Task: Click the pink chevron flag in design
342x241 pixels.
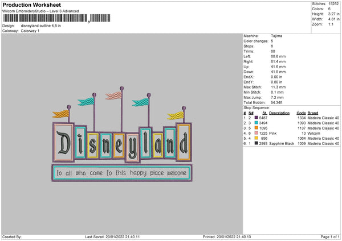Action: pyautogui.click(x=115, y=95)
